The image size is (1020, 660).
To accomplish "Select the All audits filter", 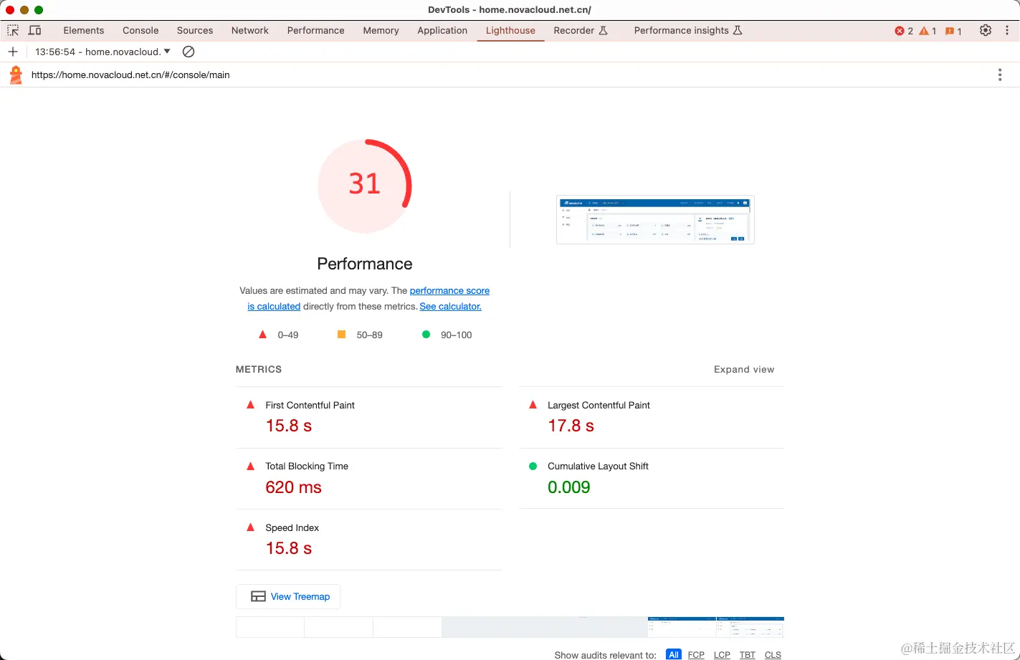I will point(674,655).
